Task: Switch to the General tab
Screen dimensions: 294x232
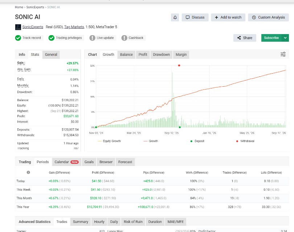Action: [51, 54]
